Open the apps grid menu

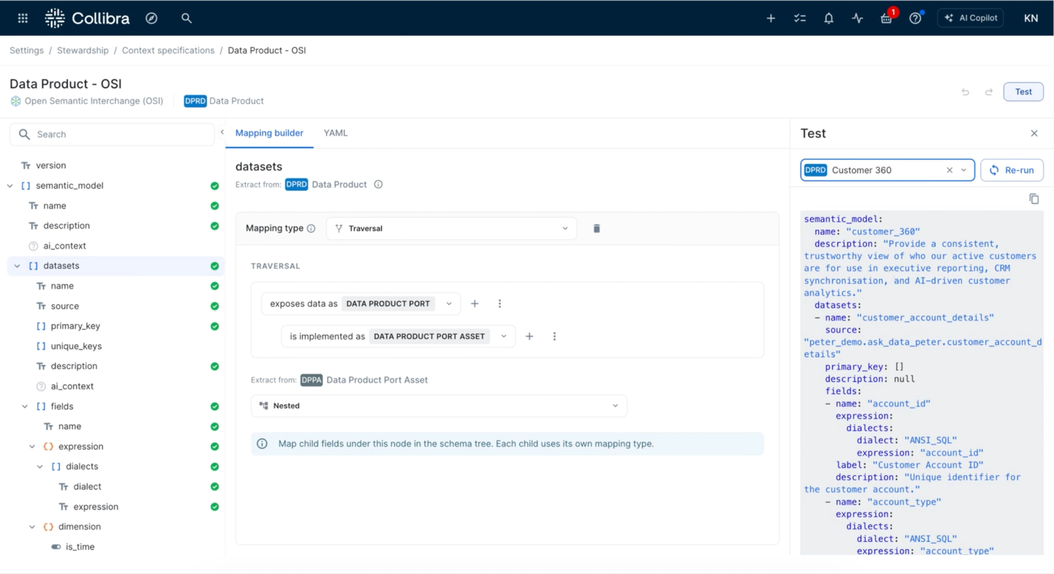(23, 18)
